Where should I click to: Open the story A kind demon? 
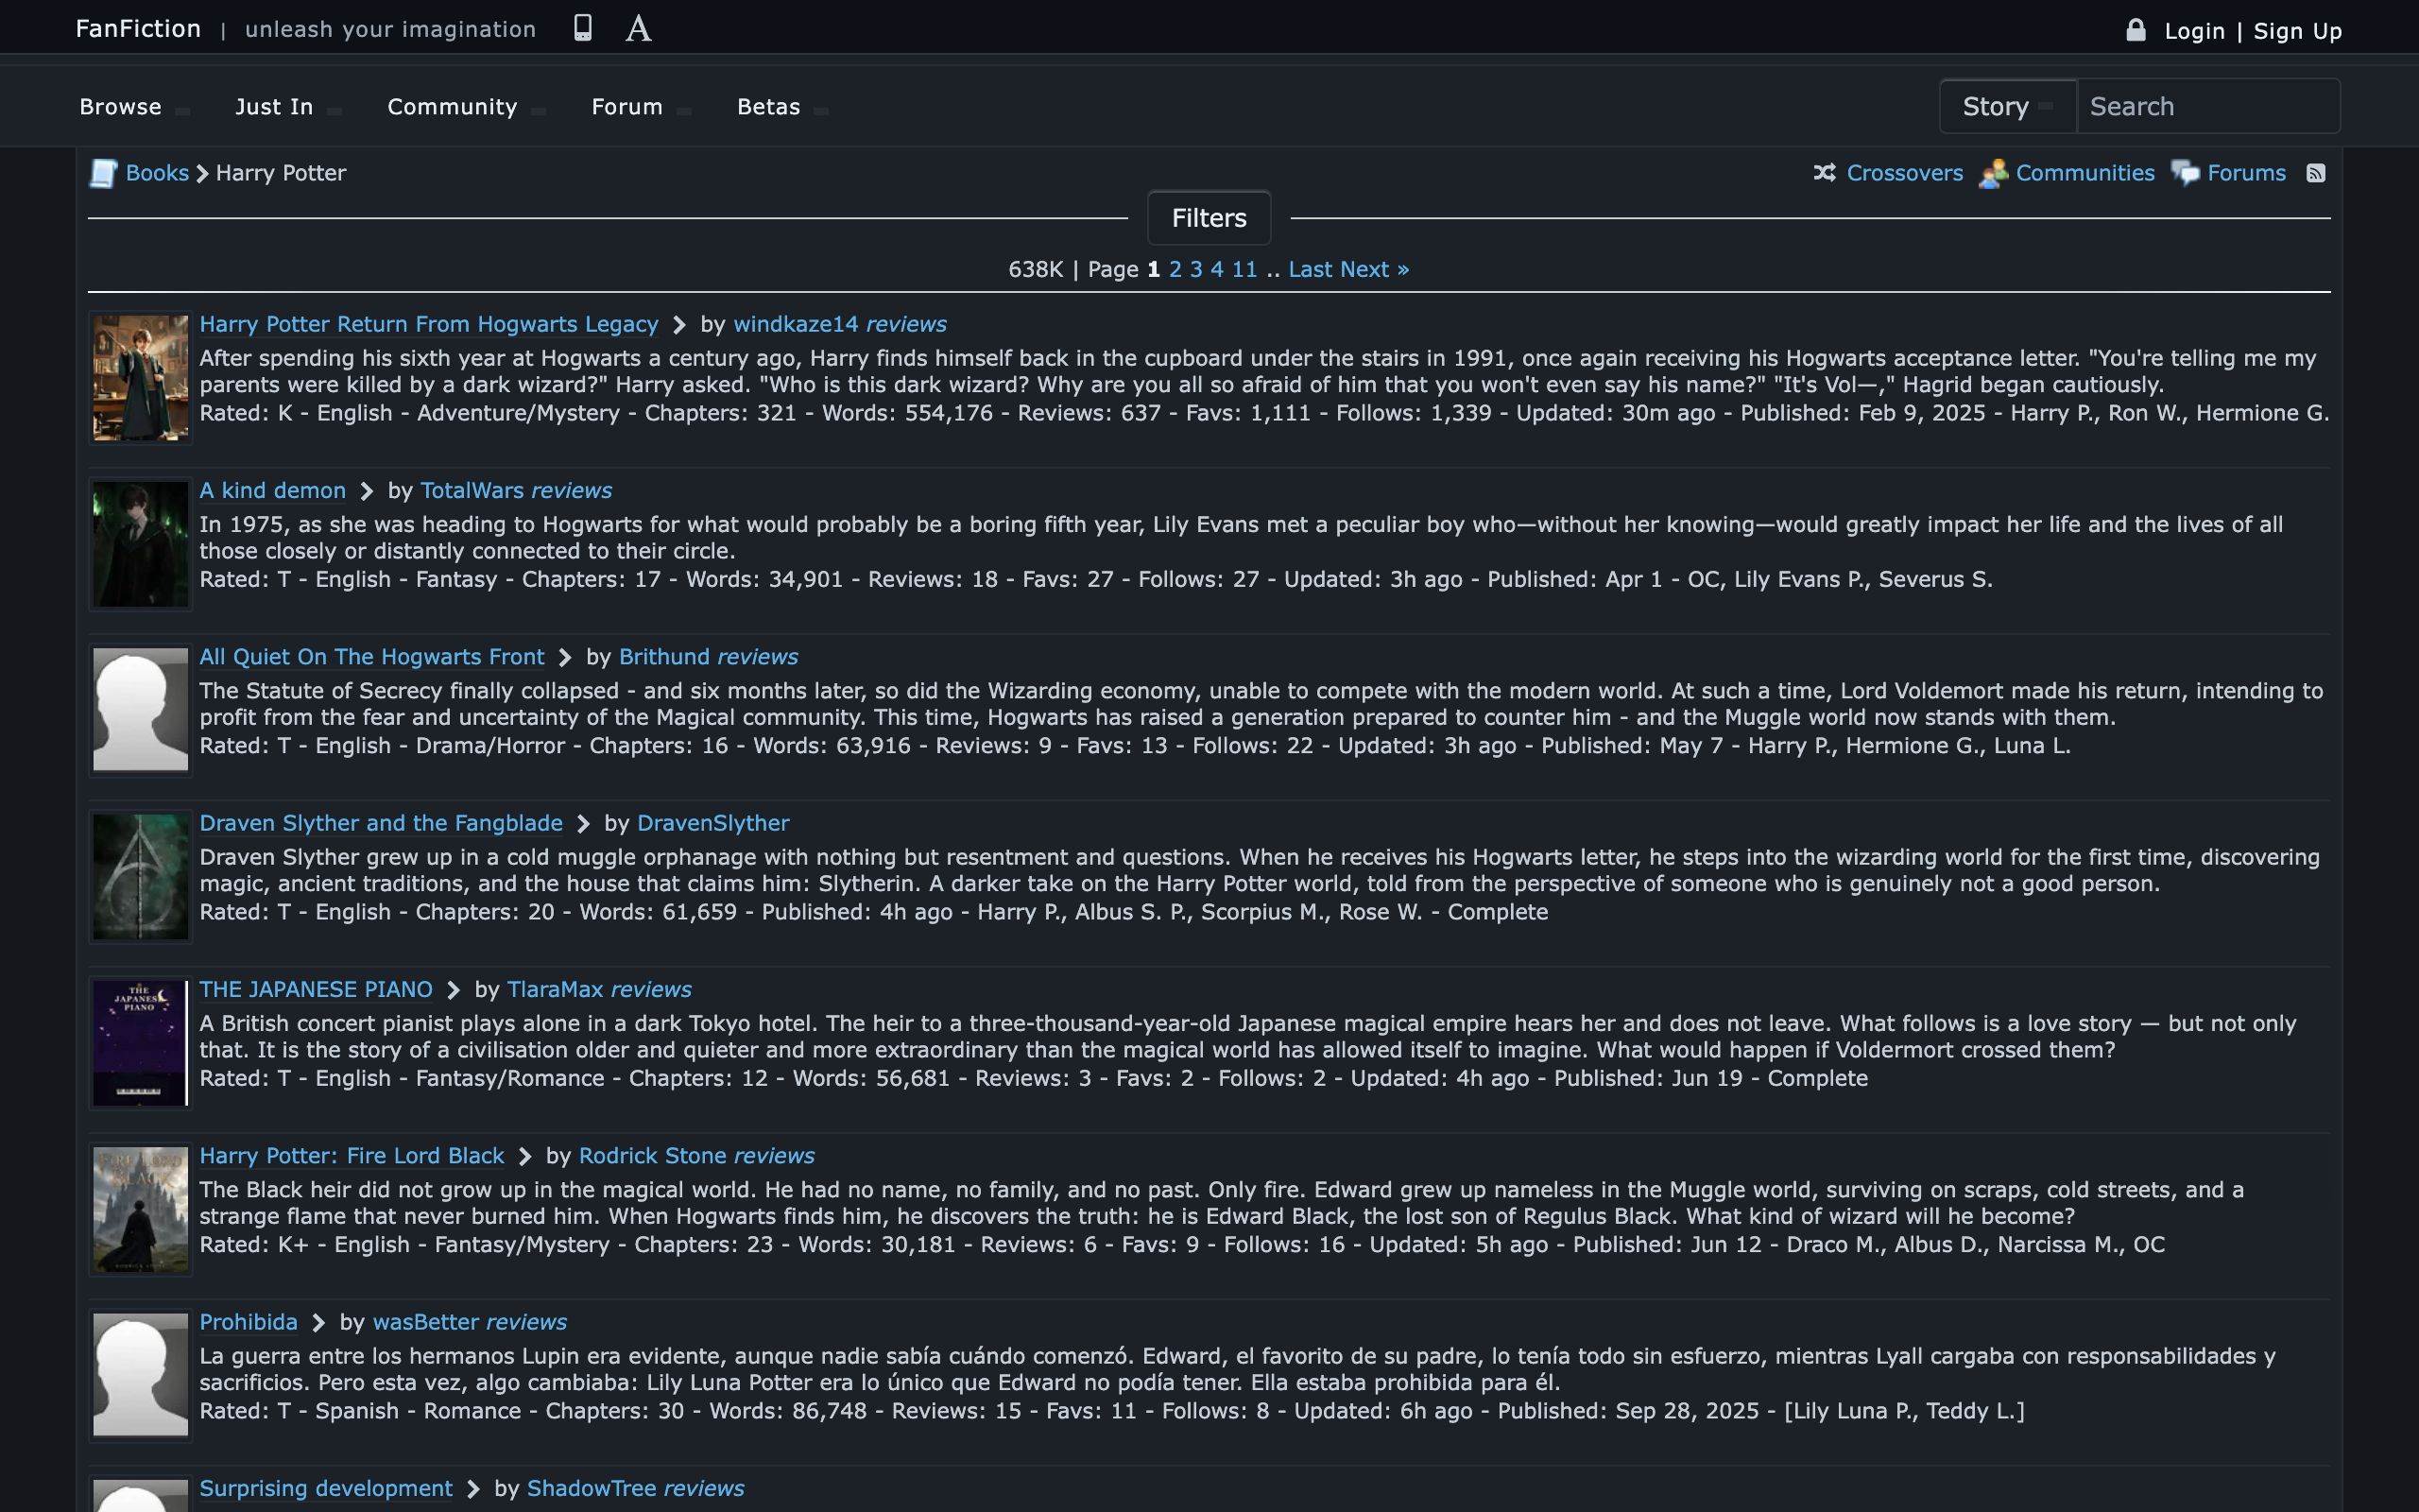click(x=273, y=491)
